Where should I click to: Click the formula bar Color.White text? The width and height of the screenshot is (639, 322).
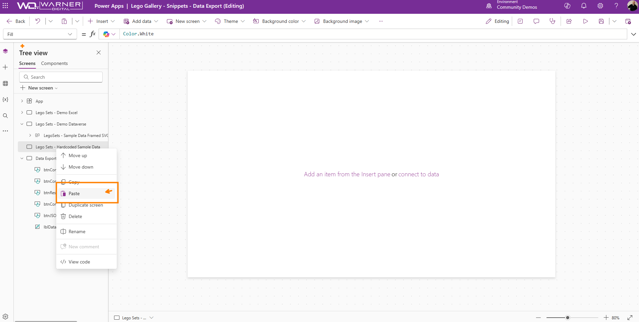point(138,34)
